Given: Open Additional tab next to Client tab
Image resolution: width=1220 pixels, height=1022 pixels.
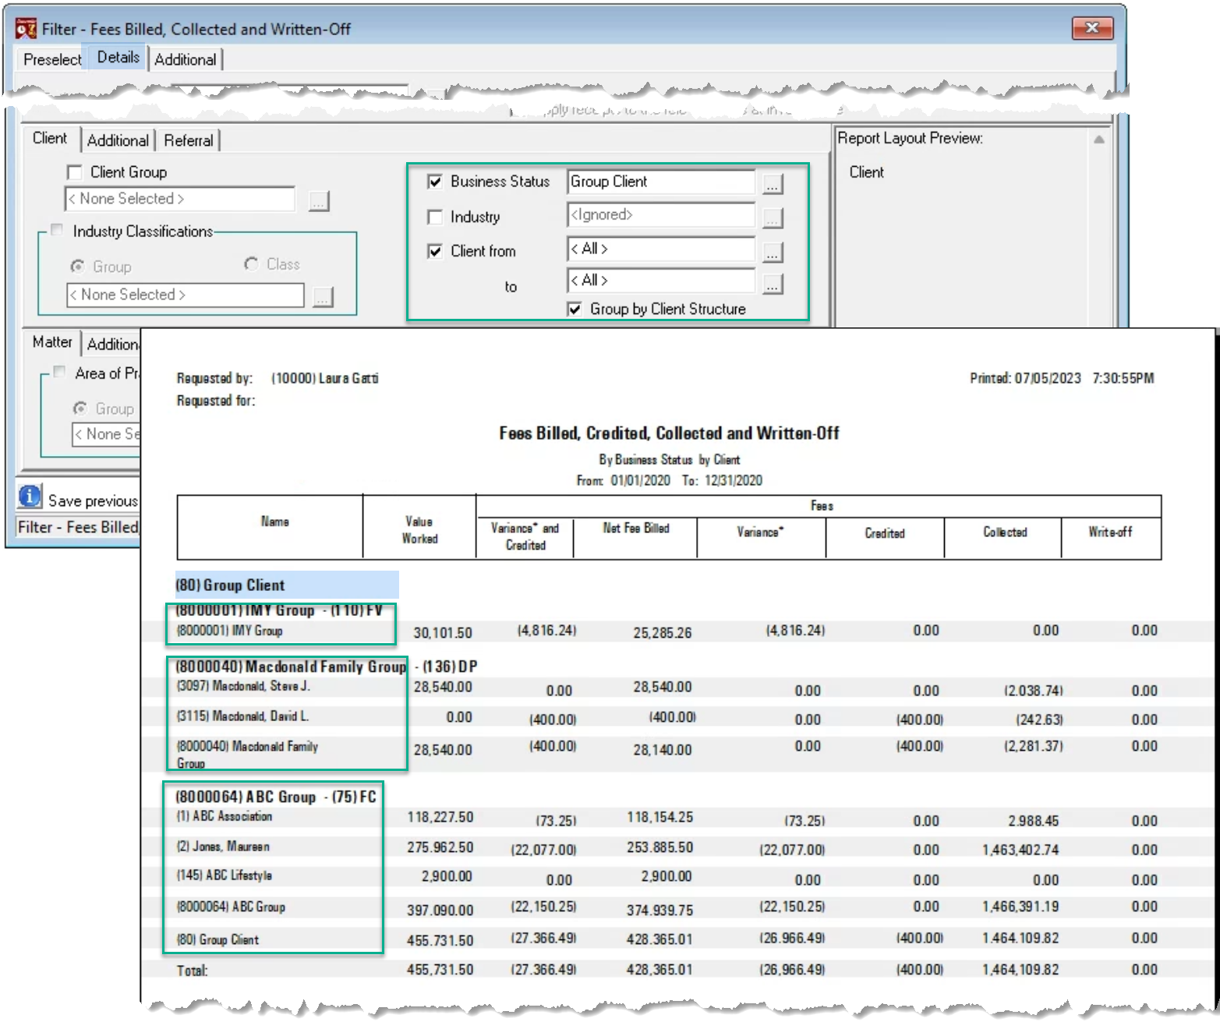Looking at the screenshot, I should point(118,140).
